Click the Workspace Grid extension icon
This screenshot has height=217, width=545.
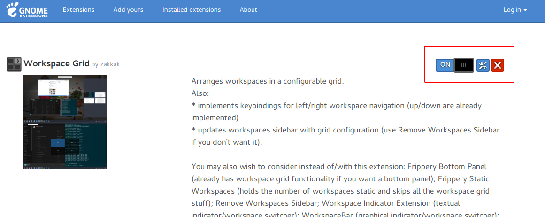tap(14, 64)
